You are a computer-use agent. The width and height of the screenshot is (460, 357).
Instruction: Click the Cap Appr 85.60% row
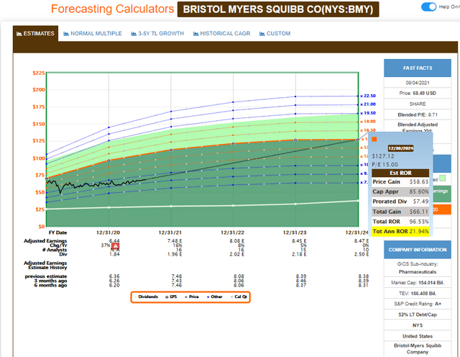click(x=400, y=191)
